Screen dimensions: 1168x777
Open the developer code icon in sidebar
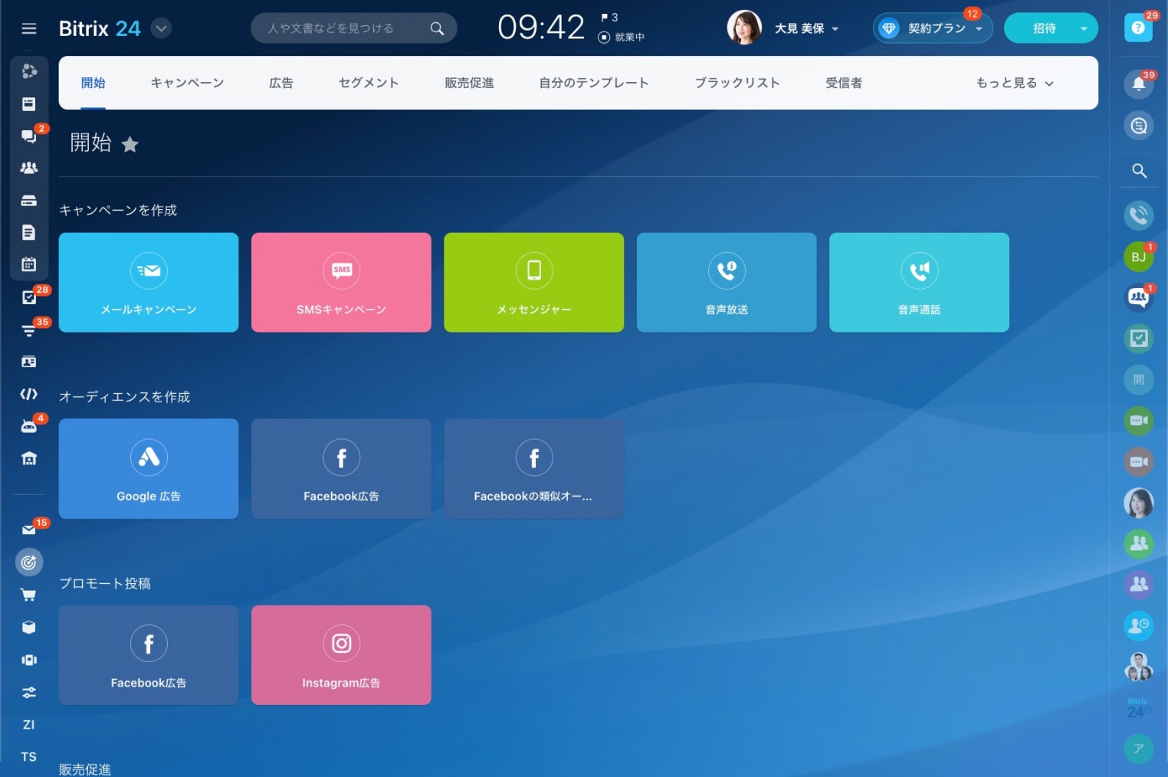(29, 394)
